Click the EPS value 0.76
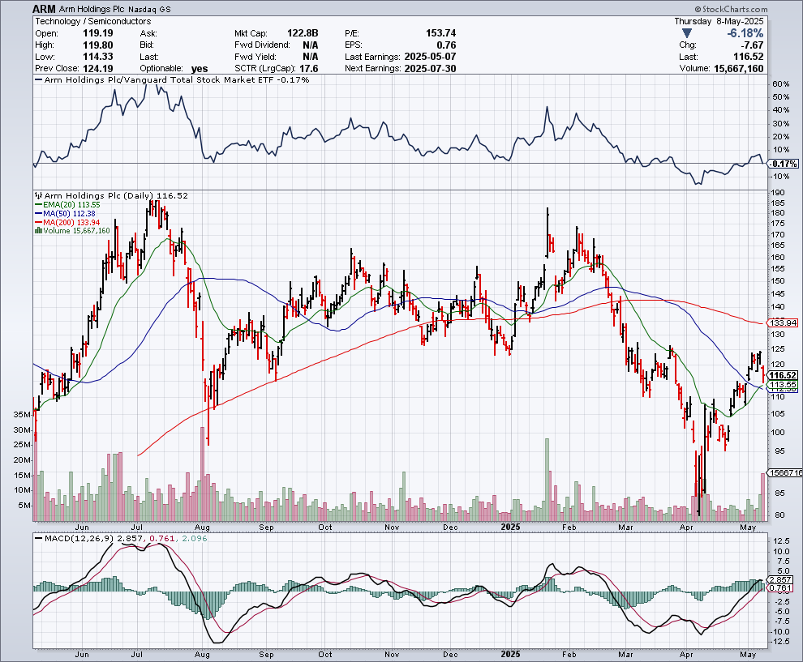This screenshot has height=662, width=803. tap(446, 45)
